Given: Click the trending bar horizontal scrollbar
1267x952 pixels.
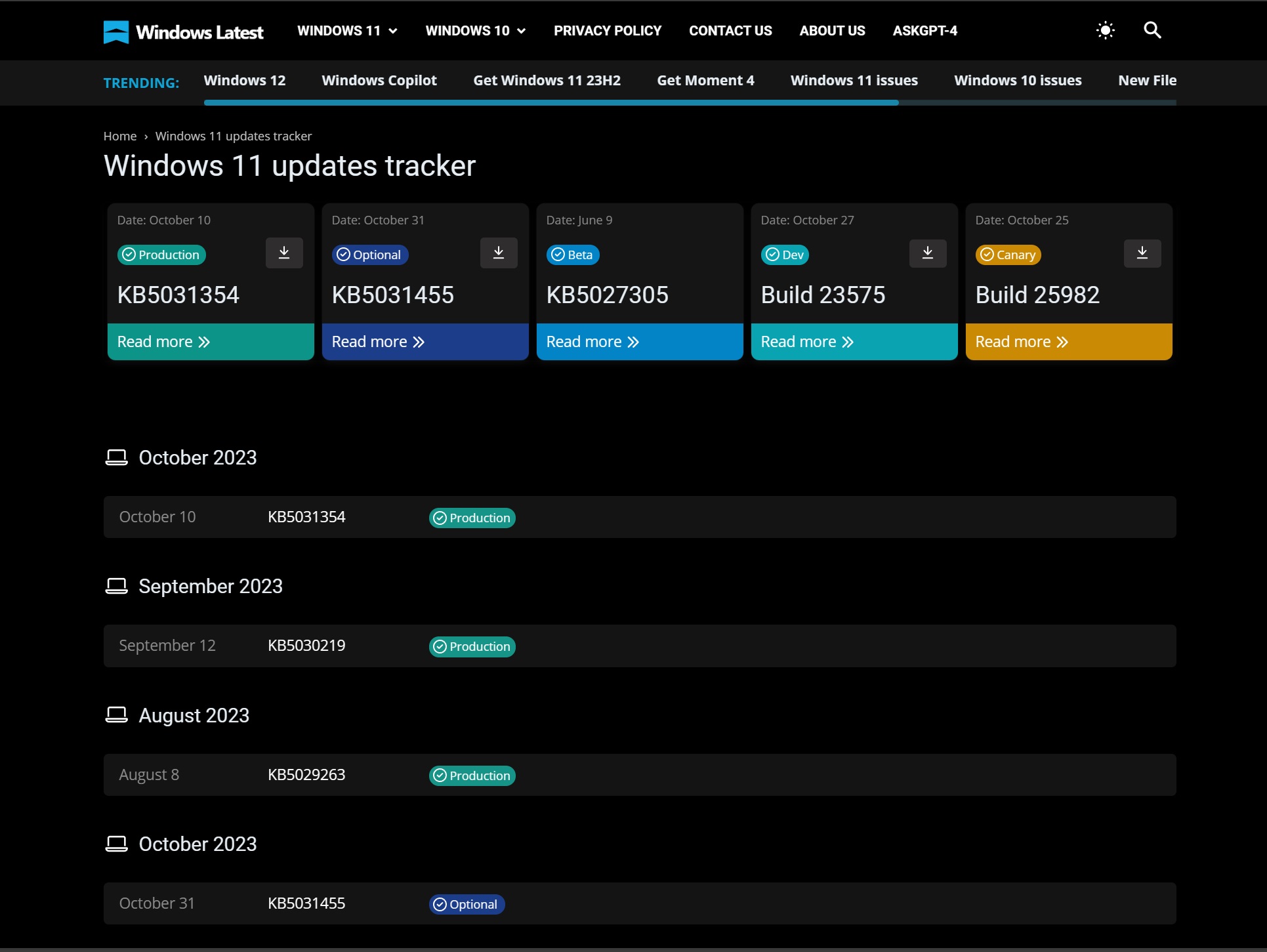Looking at the screenshot, I should pos(551,102).
